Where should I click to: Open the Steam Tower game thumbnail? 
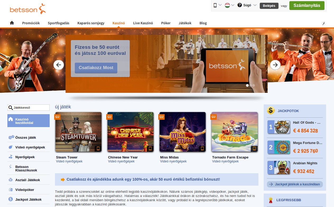pos(78,132)
